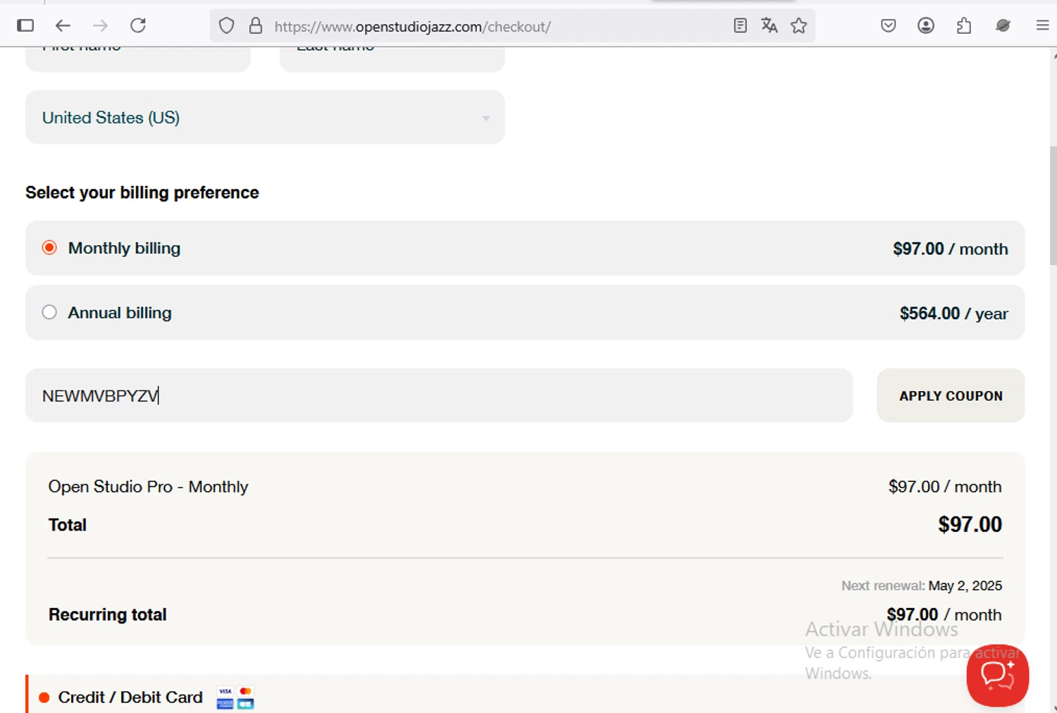The height and width of the screenshot is (713, 1057).
Task: Open the United States (US) country dropdown
Action: coord(265,118)
